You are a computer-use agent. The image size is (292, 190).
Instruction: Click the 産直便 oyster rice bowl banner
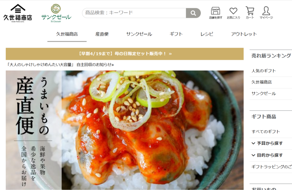[x=125, y=130]
